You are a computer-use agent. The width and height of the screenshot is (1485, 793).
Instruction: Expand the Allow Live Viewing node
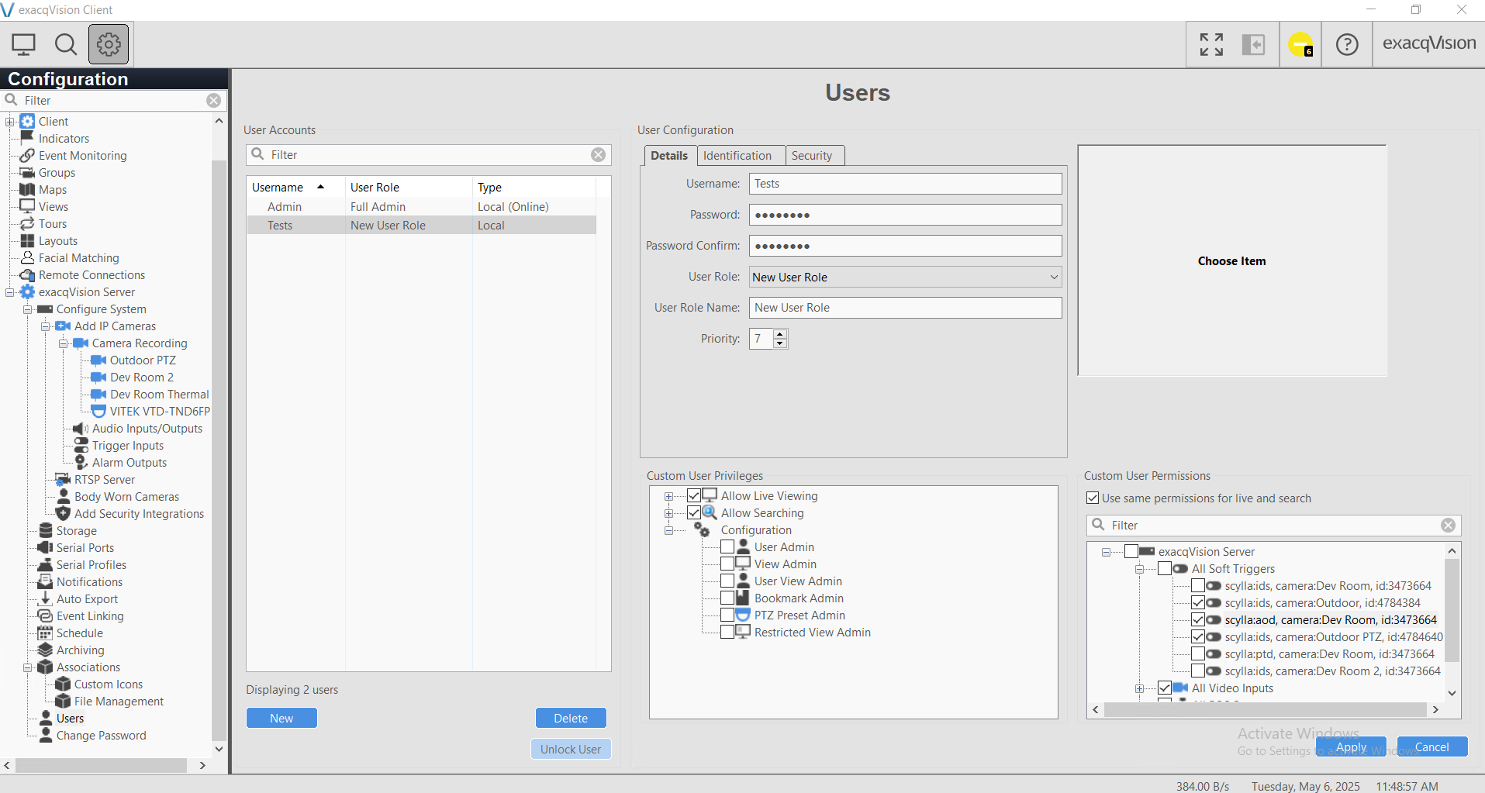click(x=668, y=496)
